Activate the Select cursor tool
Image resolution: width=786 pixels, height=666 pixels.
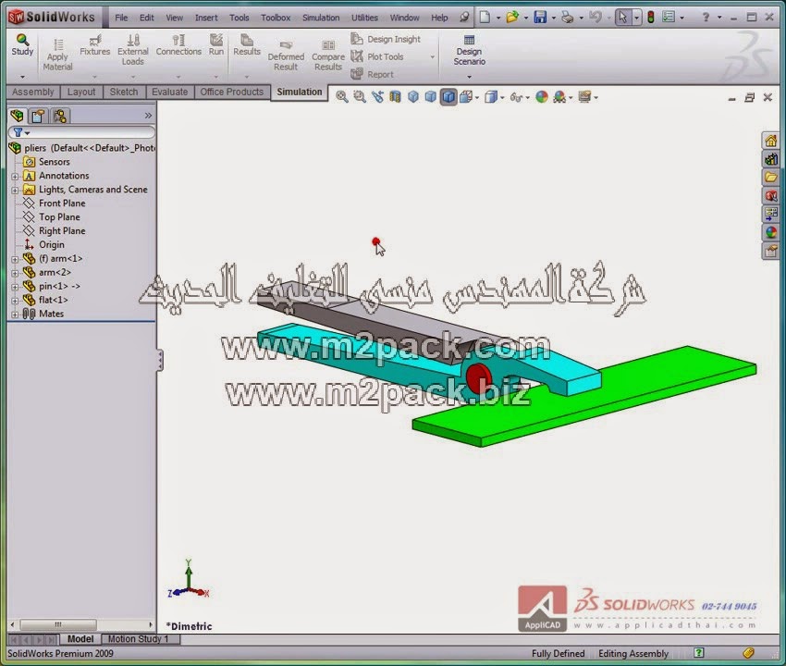622,18
